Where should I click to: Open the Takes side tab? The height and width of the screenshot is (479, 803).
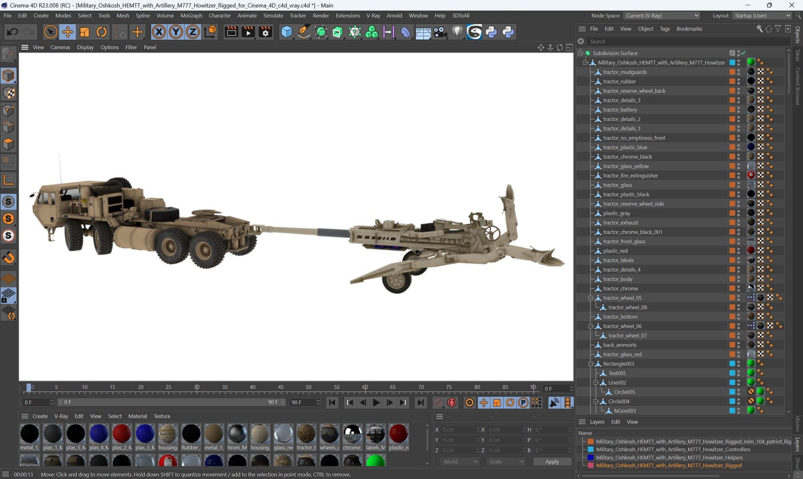click(x=797, y=55)
